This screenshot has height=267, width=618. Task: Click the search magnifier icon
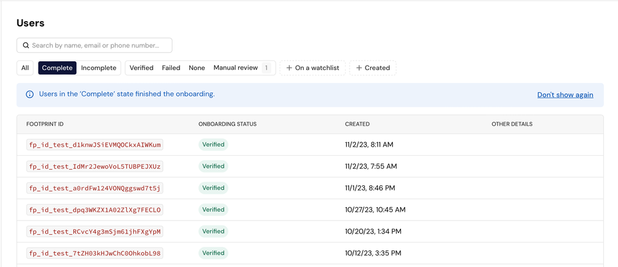click(x=26, y=46)
